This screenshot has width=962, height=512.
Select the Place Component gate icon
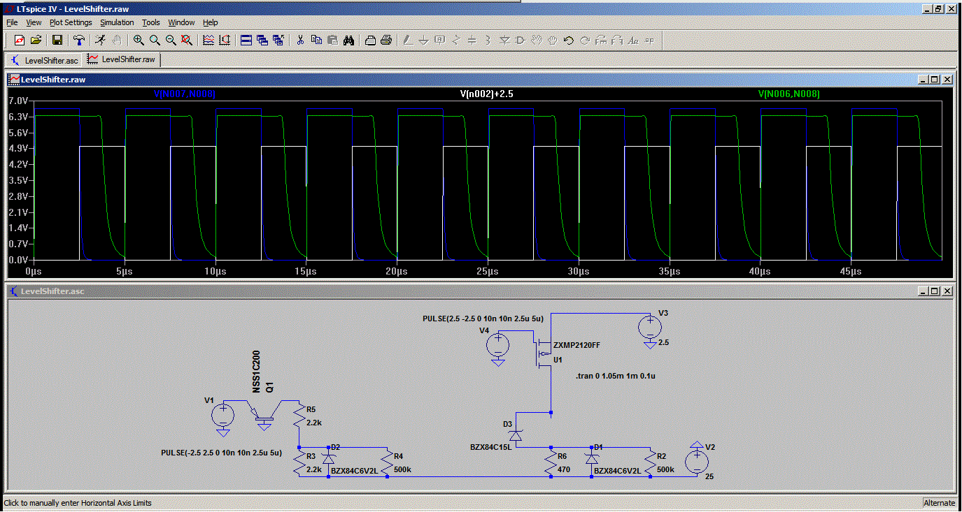point(521,41)
